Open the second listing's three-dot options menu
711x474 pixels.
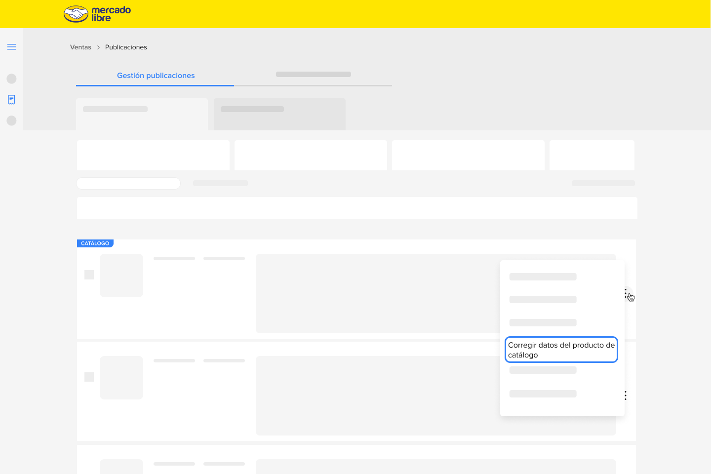[625, 395]
